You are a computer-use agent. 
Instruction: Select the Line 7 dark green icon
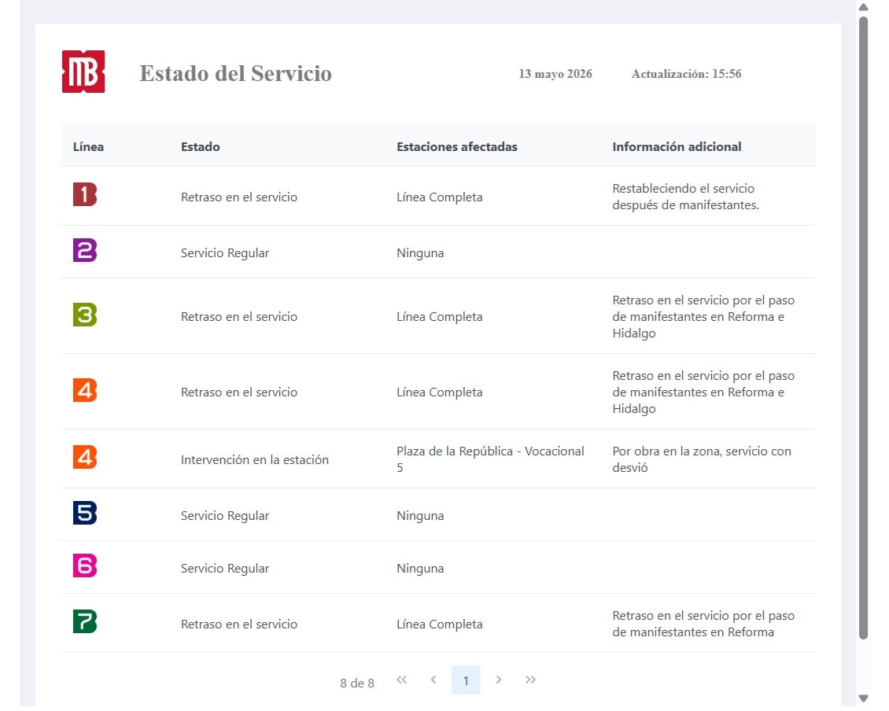[85, 622]
